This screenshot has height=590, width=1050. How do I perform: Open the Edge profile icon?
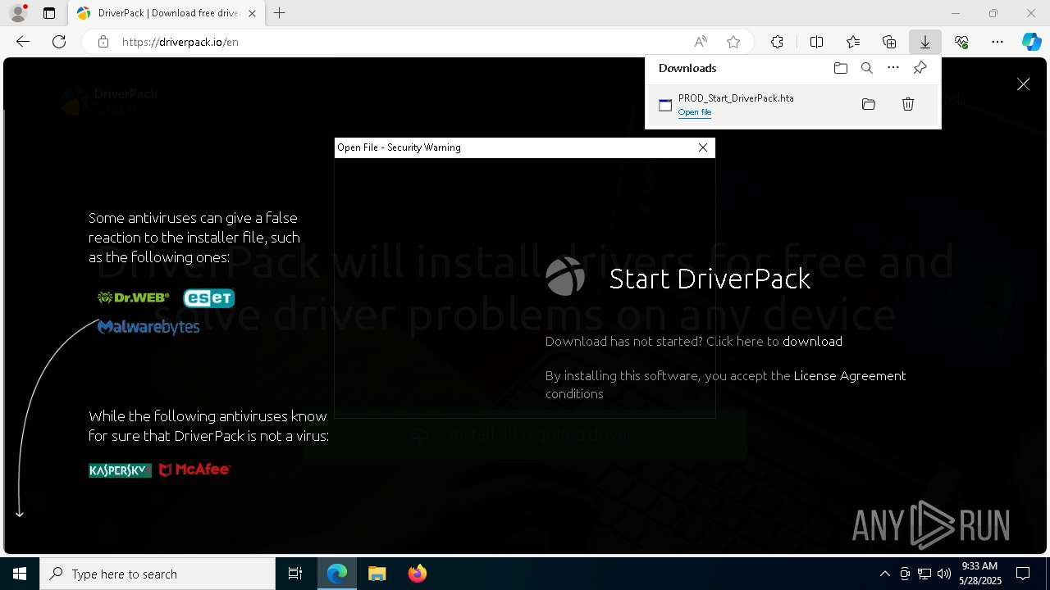click(18, 13)
